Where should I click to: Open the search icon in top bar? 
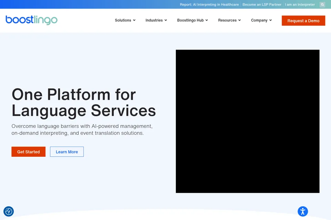click(x=322, y=4)
